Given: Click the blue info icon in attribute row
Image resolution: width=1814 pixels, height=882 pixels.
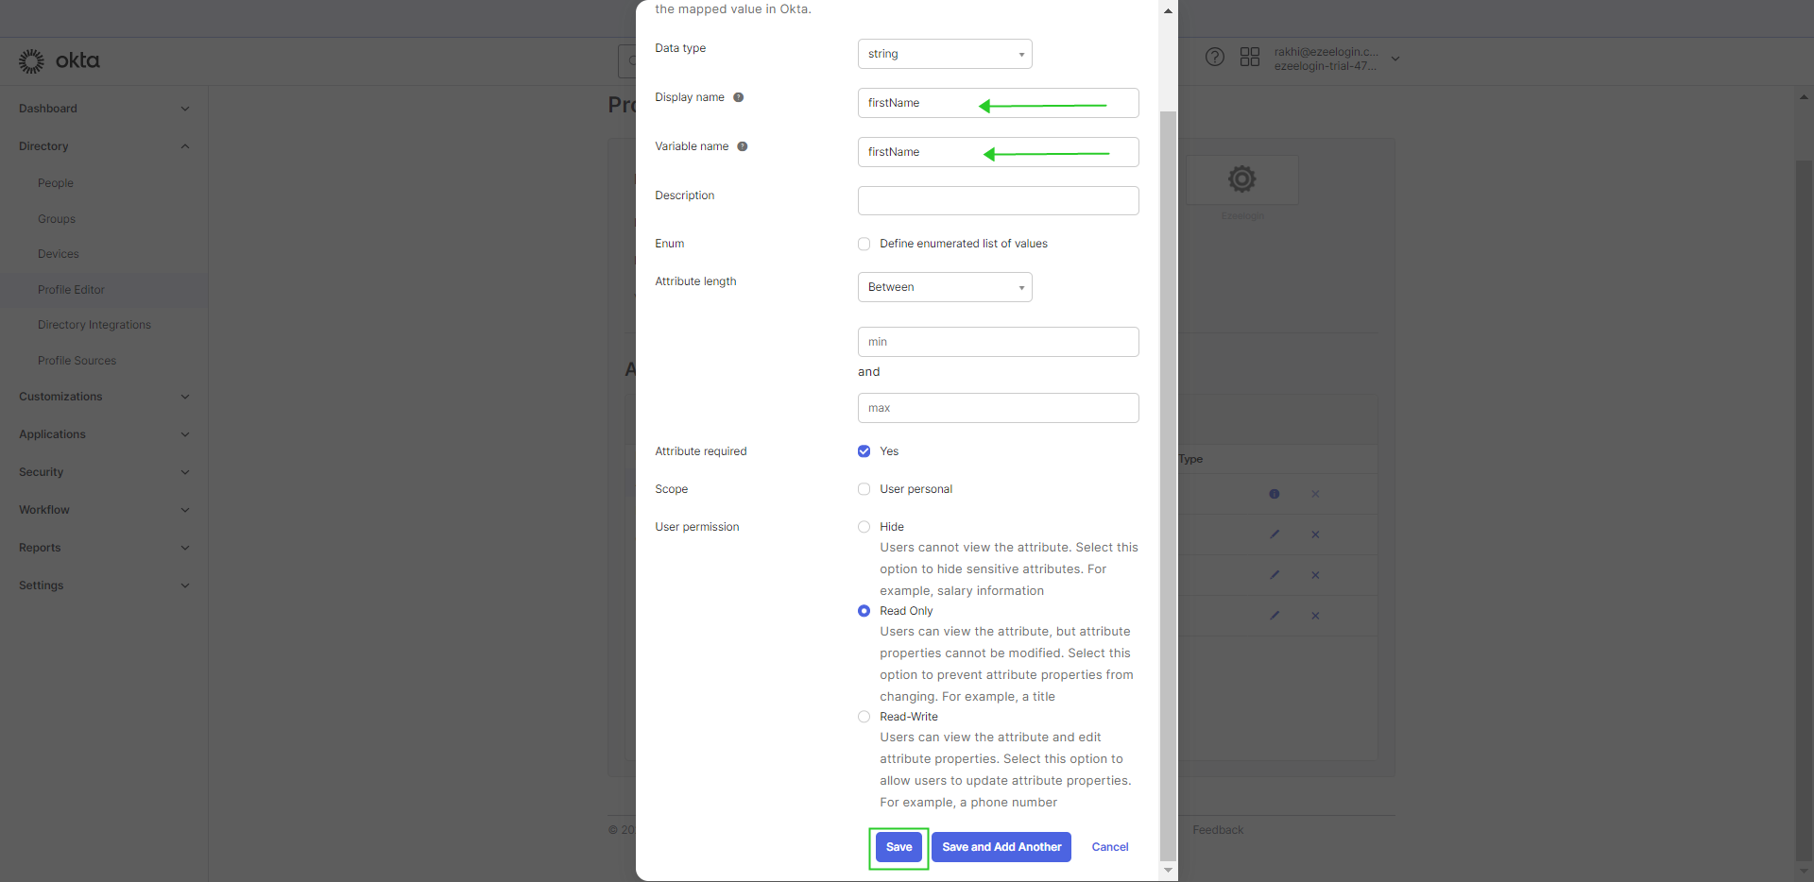Looking at the screenshot, I should [1275, 494].
